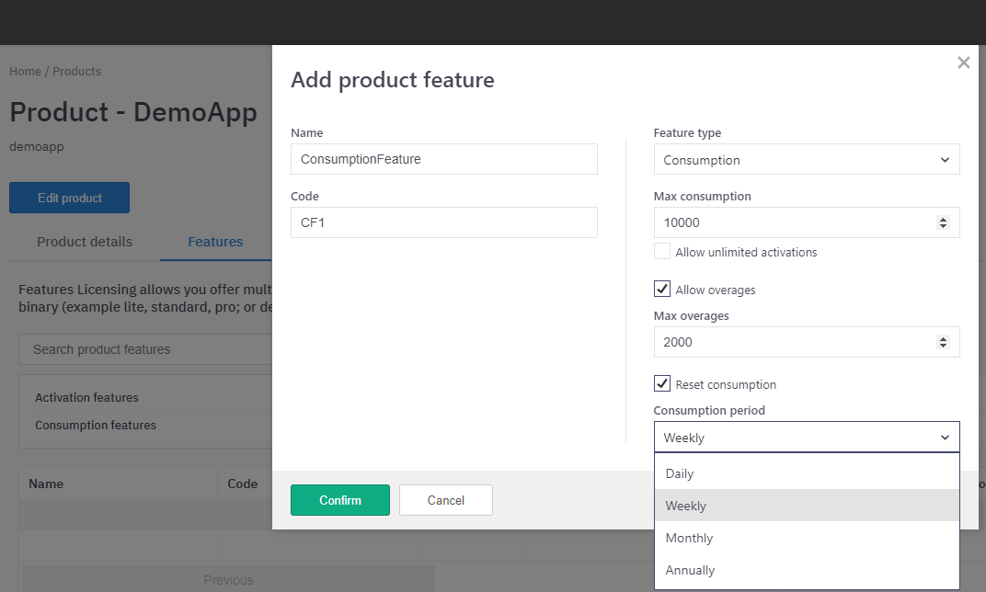This screenshot has height=592, width=986.
Task: Choose Weekly consumption period option
Action: coord(686,506)
